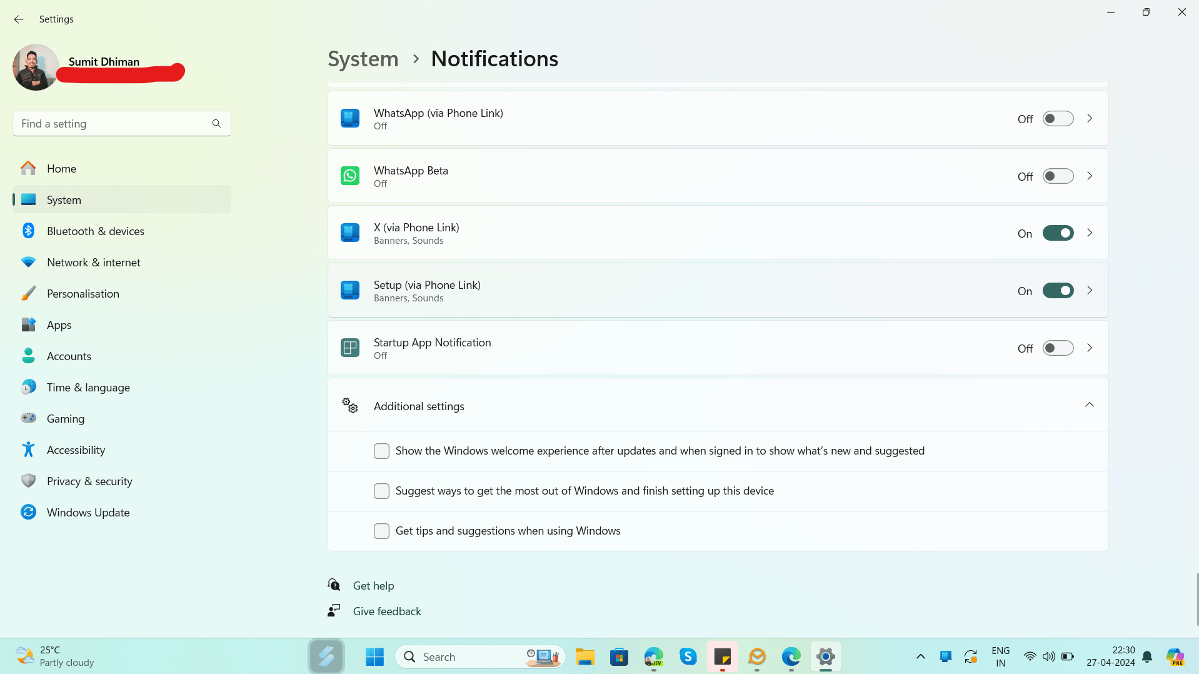Click the vertical scrollbar of the settings page
This screenshot has height=674, width=1199.
pos(1197,598)
